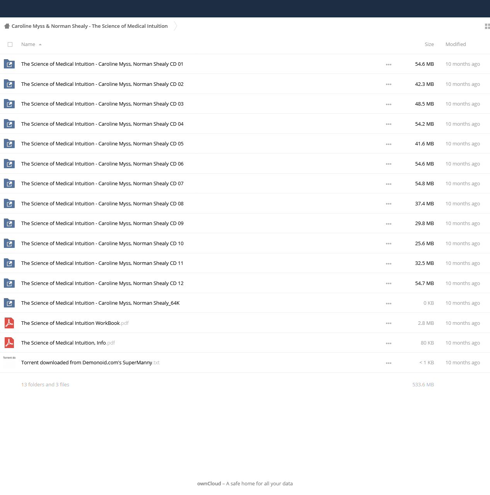The width and height of the screenshot is (490, 495).
Task: Click shared folder icon for CD 01
Action: [9, 64]
